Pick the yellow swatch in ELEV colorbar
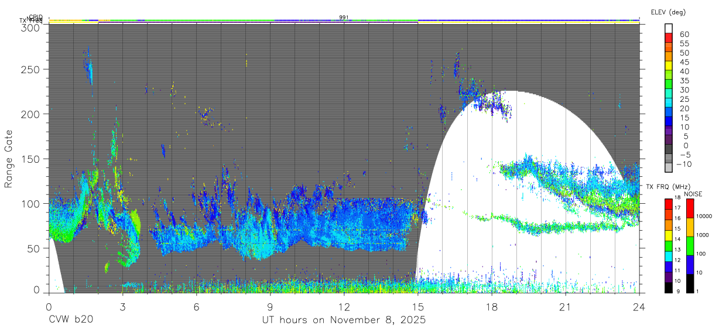Screen dimensions: 719x332 [x=669, y=65]
